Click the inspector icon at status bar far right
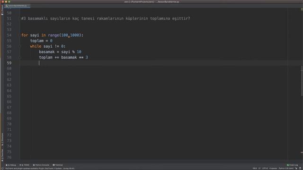The height and width of the screenshot is (170, 303). (300, 169)
